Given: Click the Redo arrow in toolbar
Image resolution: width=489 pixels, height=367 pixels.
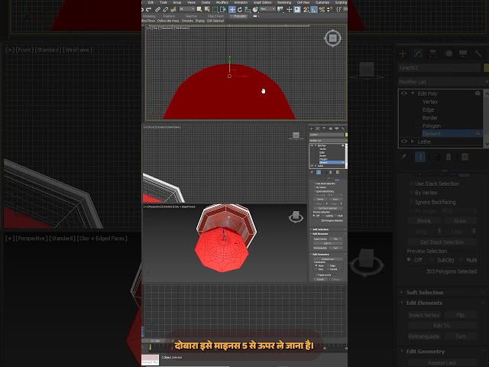Looking at the screenshot, I should click(x=148, y=9).
